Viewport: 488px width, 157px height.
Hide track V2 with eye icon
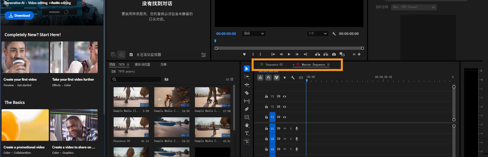(x=285, y=107)
